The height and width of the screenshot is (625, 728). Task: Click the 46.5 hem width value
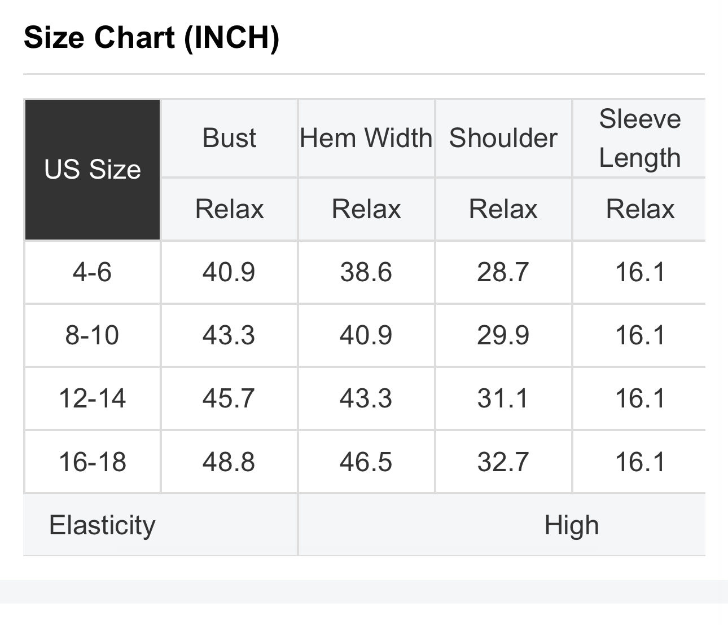[x=366, y=462]
